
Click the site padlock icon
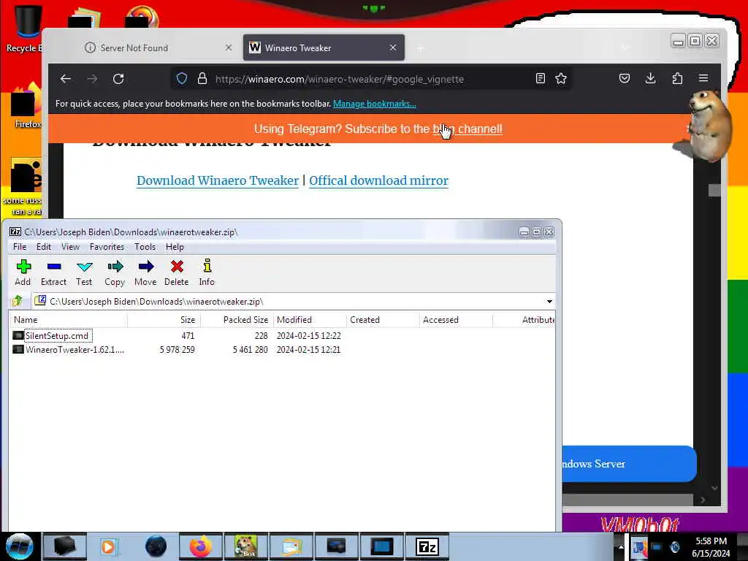(x=202, y=79)
